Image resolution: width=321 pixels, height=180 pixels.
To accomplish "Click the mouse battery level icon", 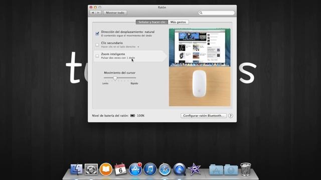I will [132, 115].
